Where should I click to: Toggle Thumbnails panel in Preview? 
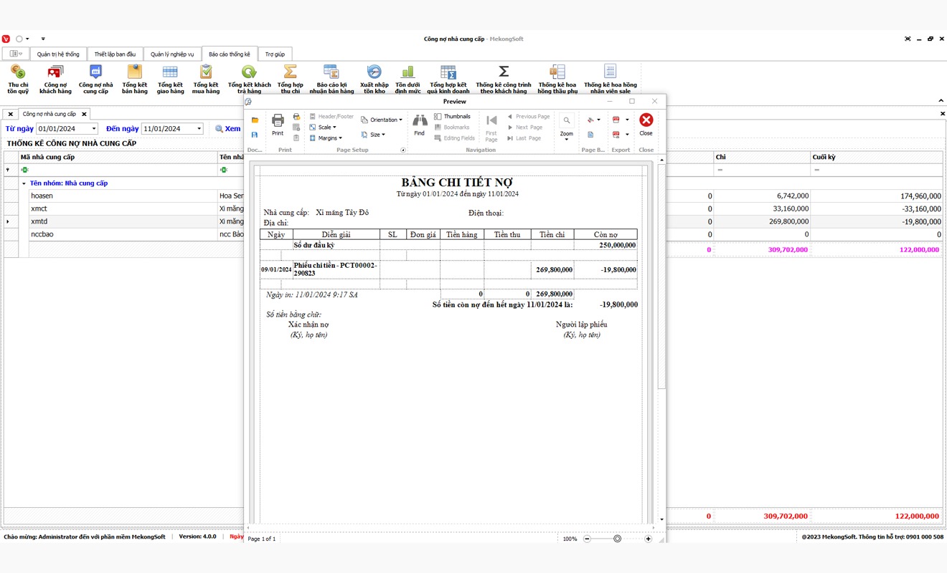452,116
